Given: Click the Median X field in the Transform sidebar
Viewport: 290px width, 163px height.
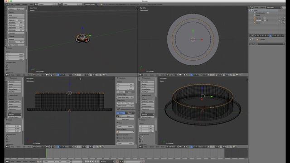Looking at the screenshot, I should pos(125,84).
